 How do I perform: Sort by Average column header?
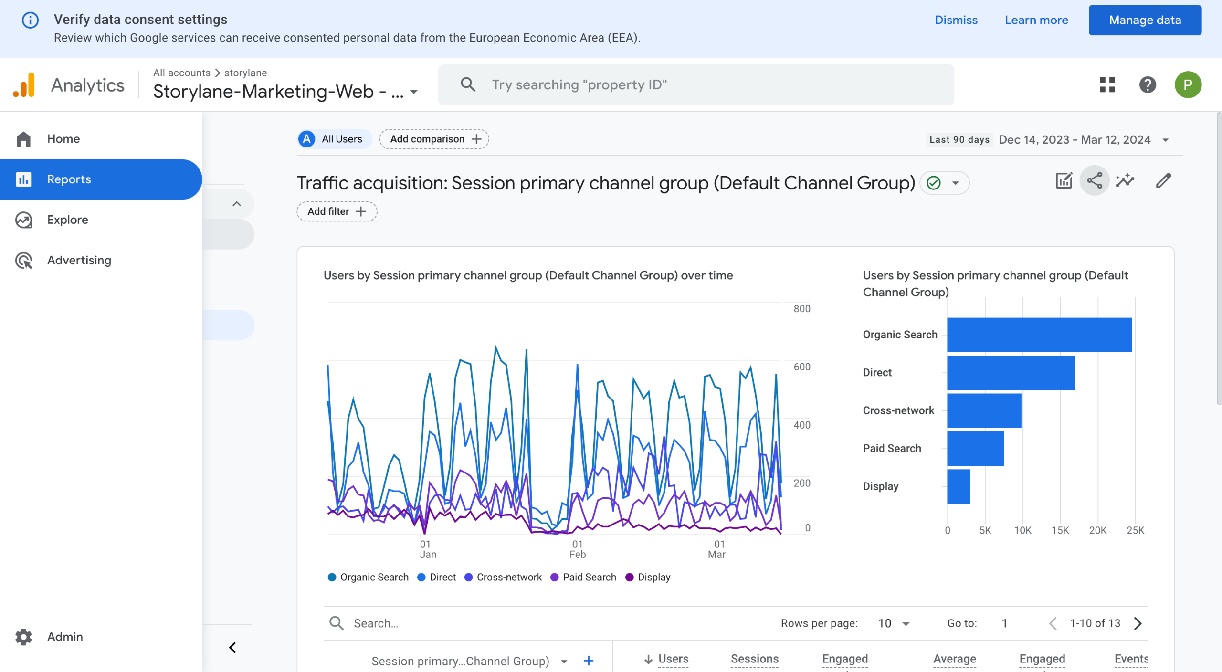[x=955, y=660]
